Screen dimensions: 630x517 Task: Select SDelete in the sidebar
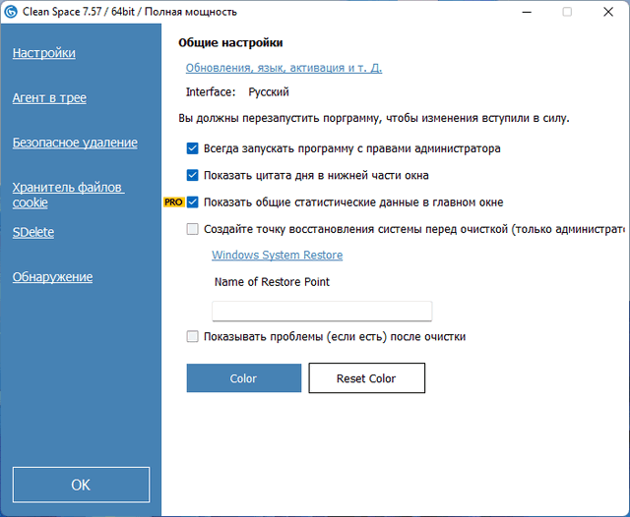(33, 233)
